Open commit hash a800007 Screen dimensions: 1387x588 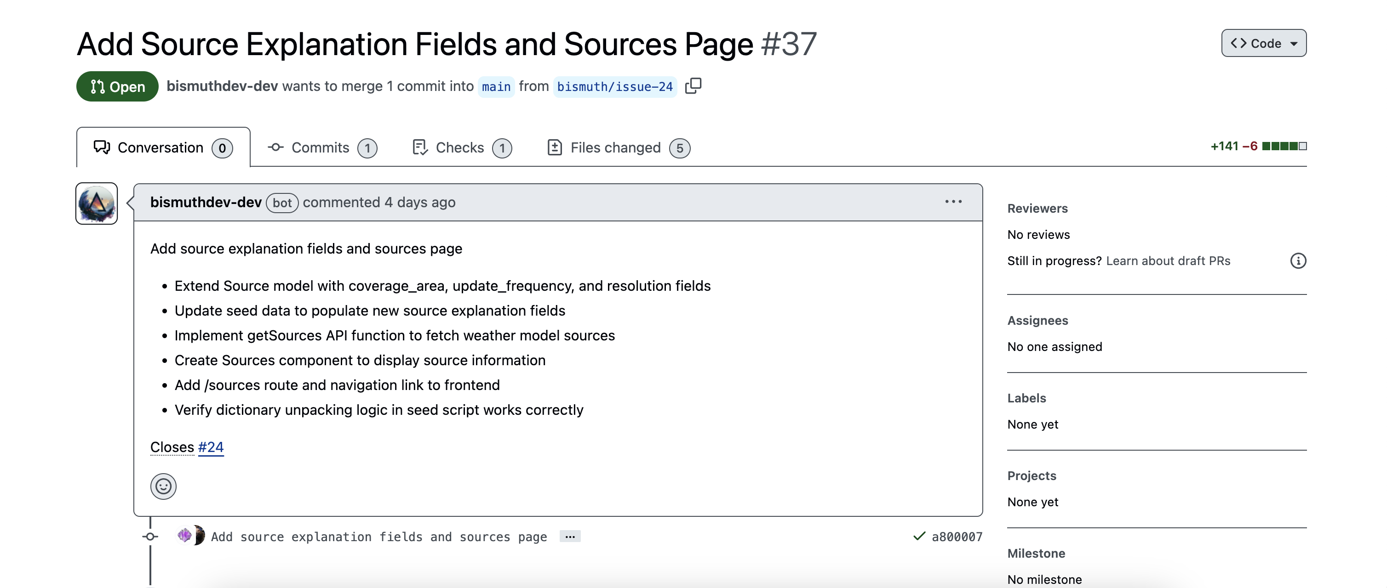[x=957, y=537]
